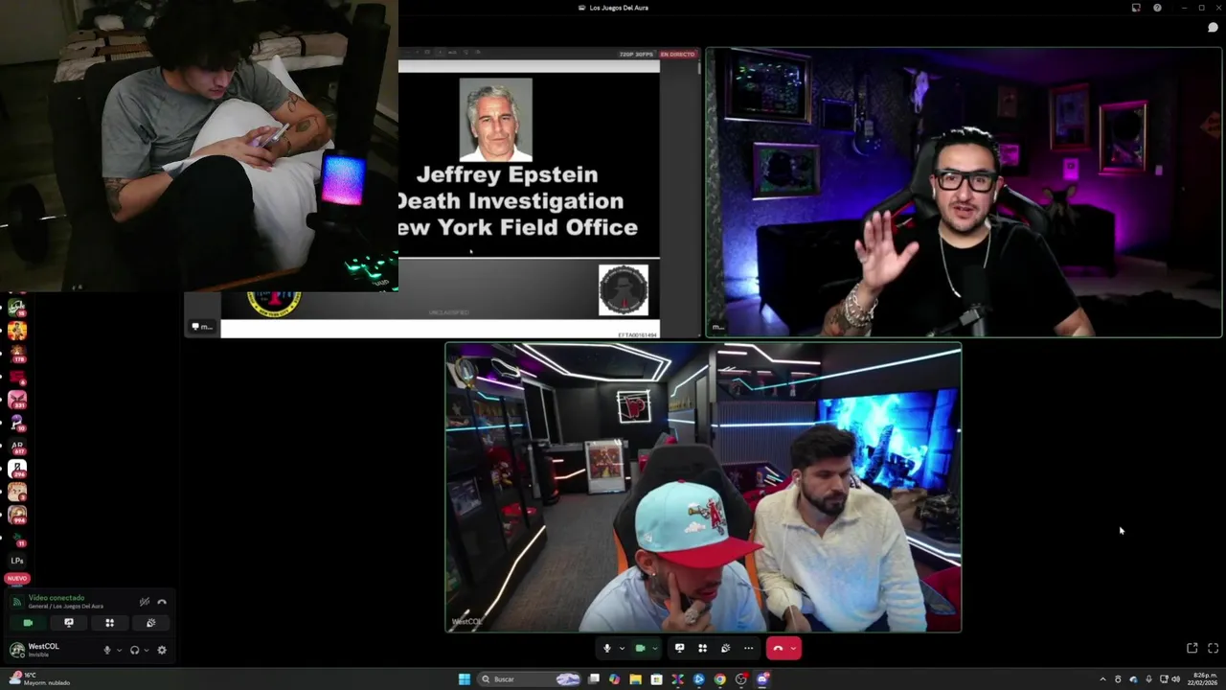The width and height of the screenshot is (1226, 690).
Task: Open weather widget showing 16°C
Action: pos(38,679)
